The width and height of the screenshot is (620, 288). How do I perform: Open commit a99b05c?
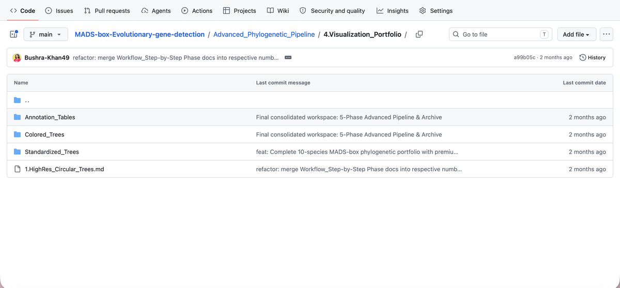point(524,57)
